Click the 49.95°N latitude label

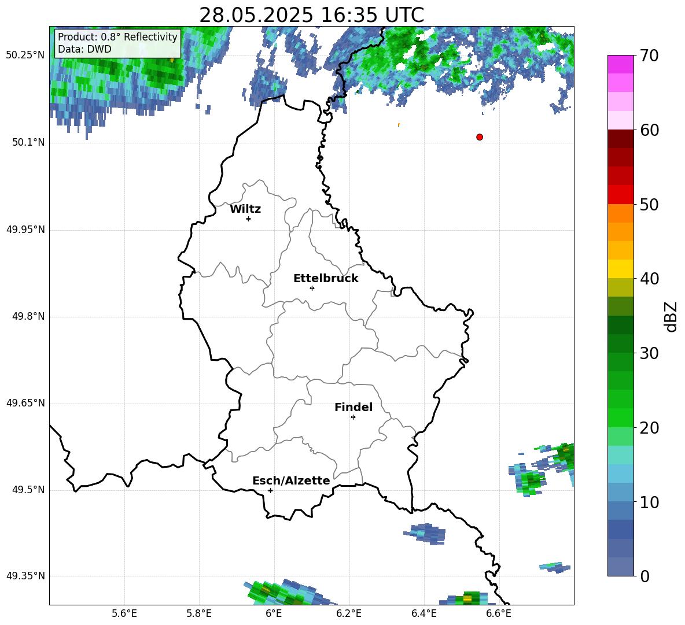coord(25,230)
